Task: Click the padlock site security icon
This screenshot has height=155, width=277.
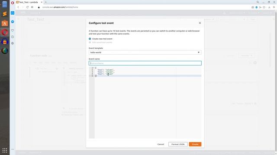Action: (39, 7)
